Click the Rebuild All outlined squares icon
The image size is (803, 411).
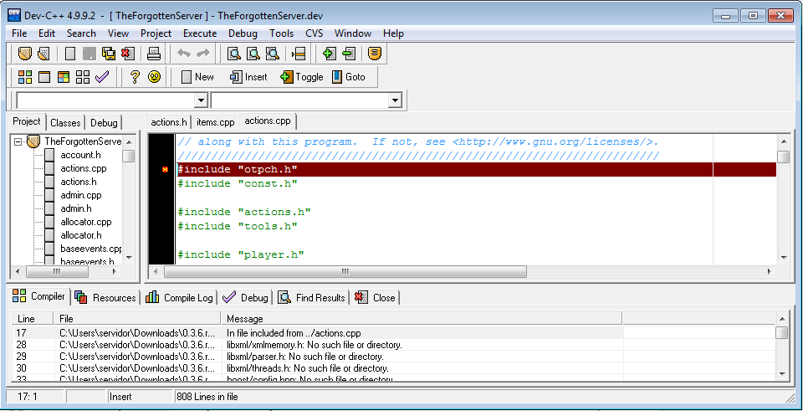(x=83, y=77)
